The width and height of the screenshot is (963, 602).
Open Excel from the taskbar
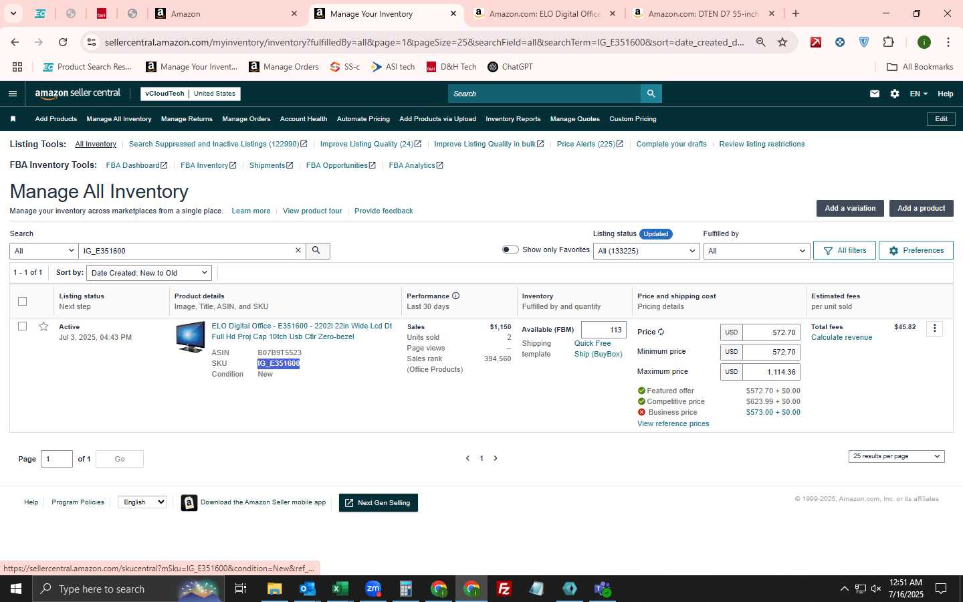click(x=340, y=589)
